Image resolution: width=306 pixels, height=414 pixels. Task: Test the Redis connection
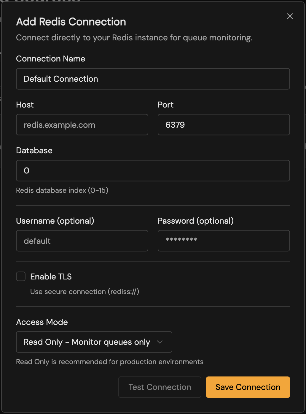click(x=160, y=387)
